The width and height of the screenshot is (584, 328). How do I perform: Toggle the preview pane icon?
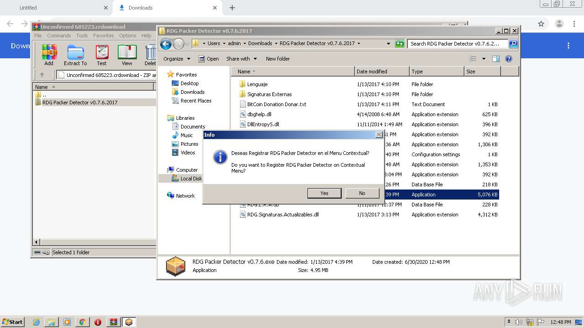pyautogui.click(x=496, y=59)
